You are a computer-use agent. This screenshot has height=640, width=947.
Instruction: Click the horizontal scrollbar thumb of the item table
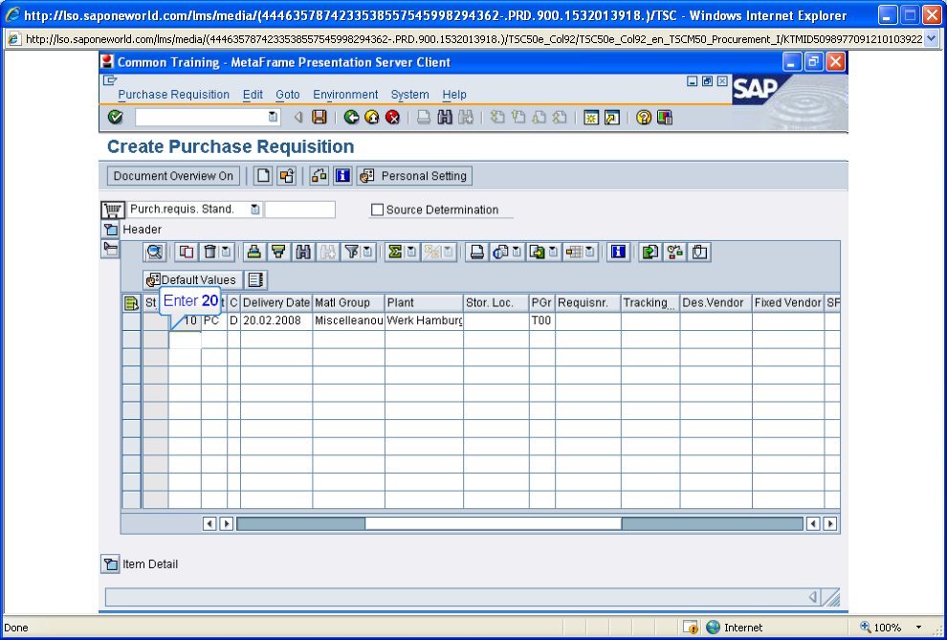point(493,523)
